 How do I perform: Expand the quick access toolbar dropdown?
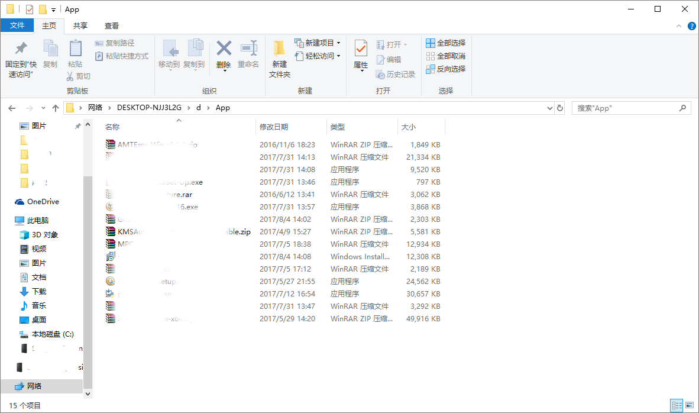tap(53, 9)
